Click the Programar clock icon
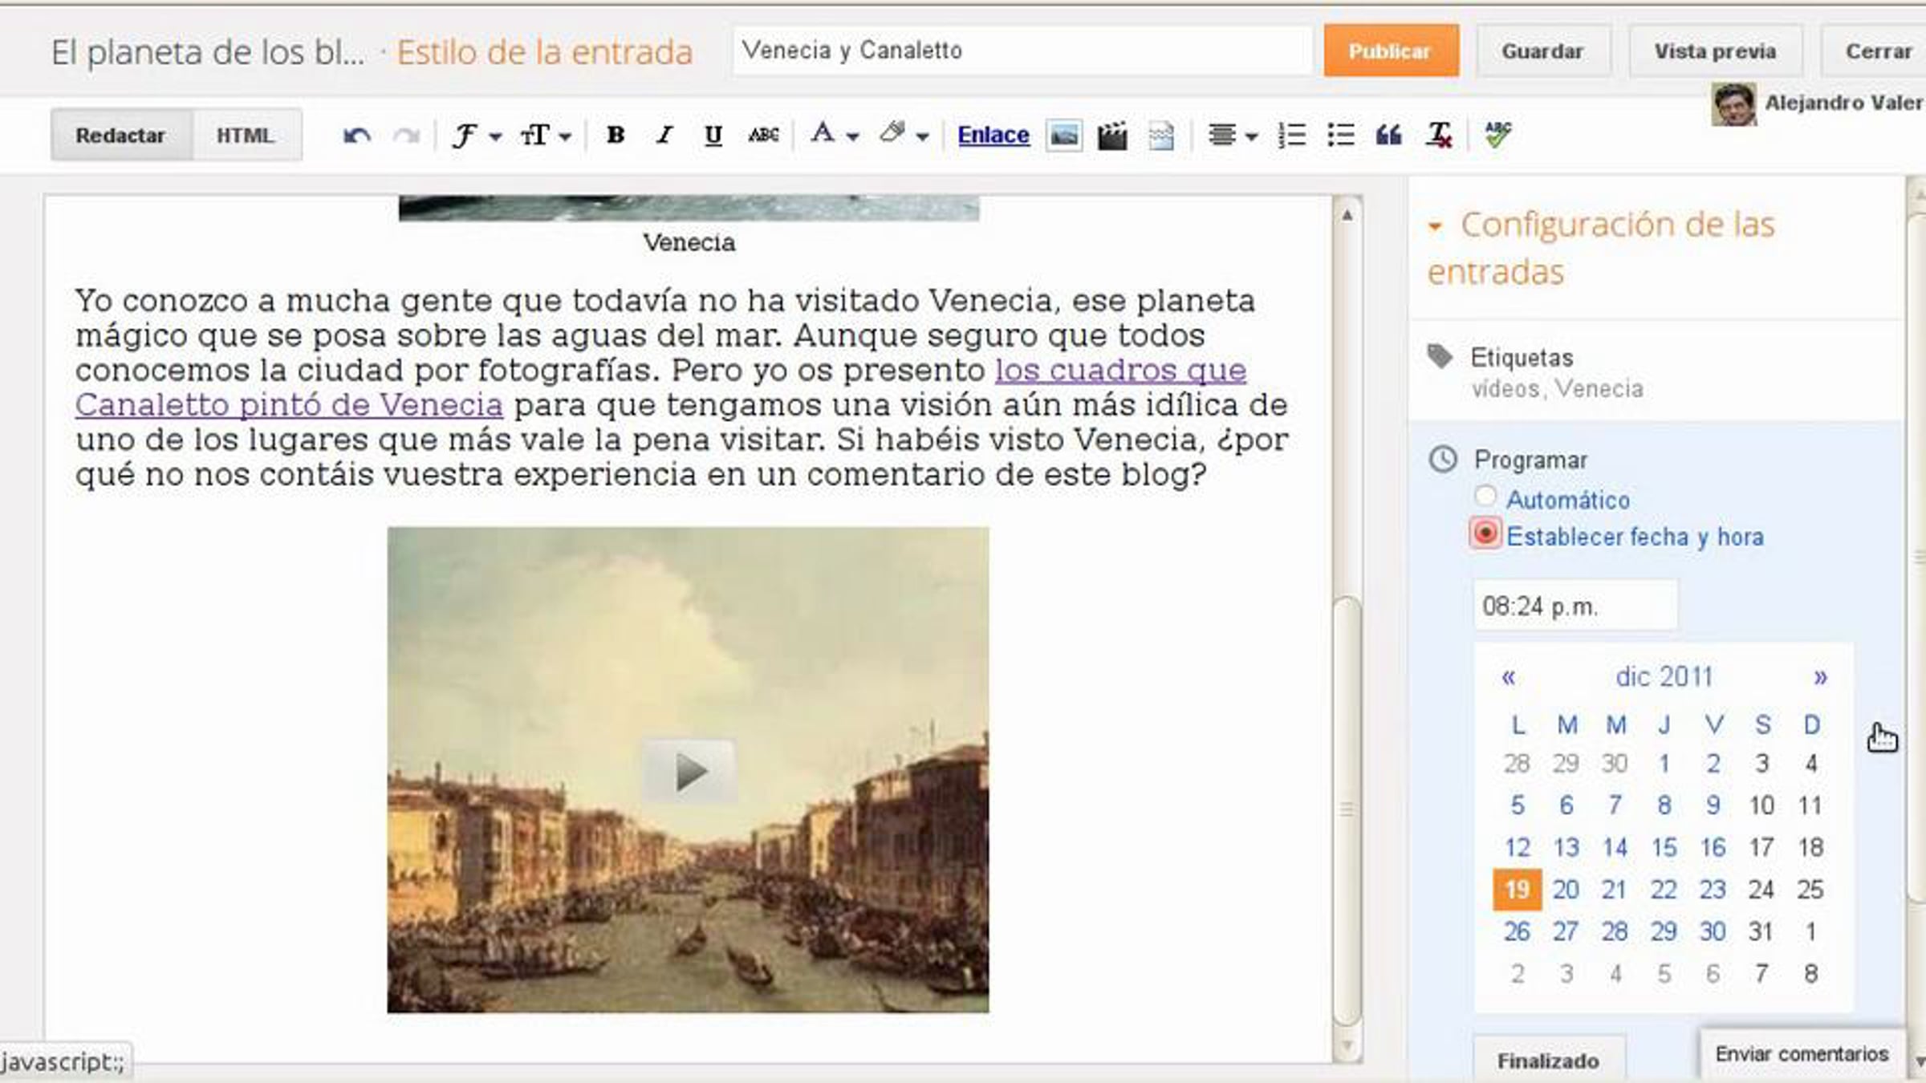The height and width of the screenshot is (1083, 1926). click(1443, 460)
